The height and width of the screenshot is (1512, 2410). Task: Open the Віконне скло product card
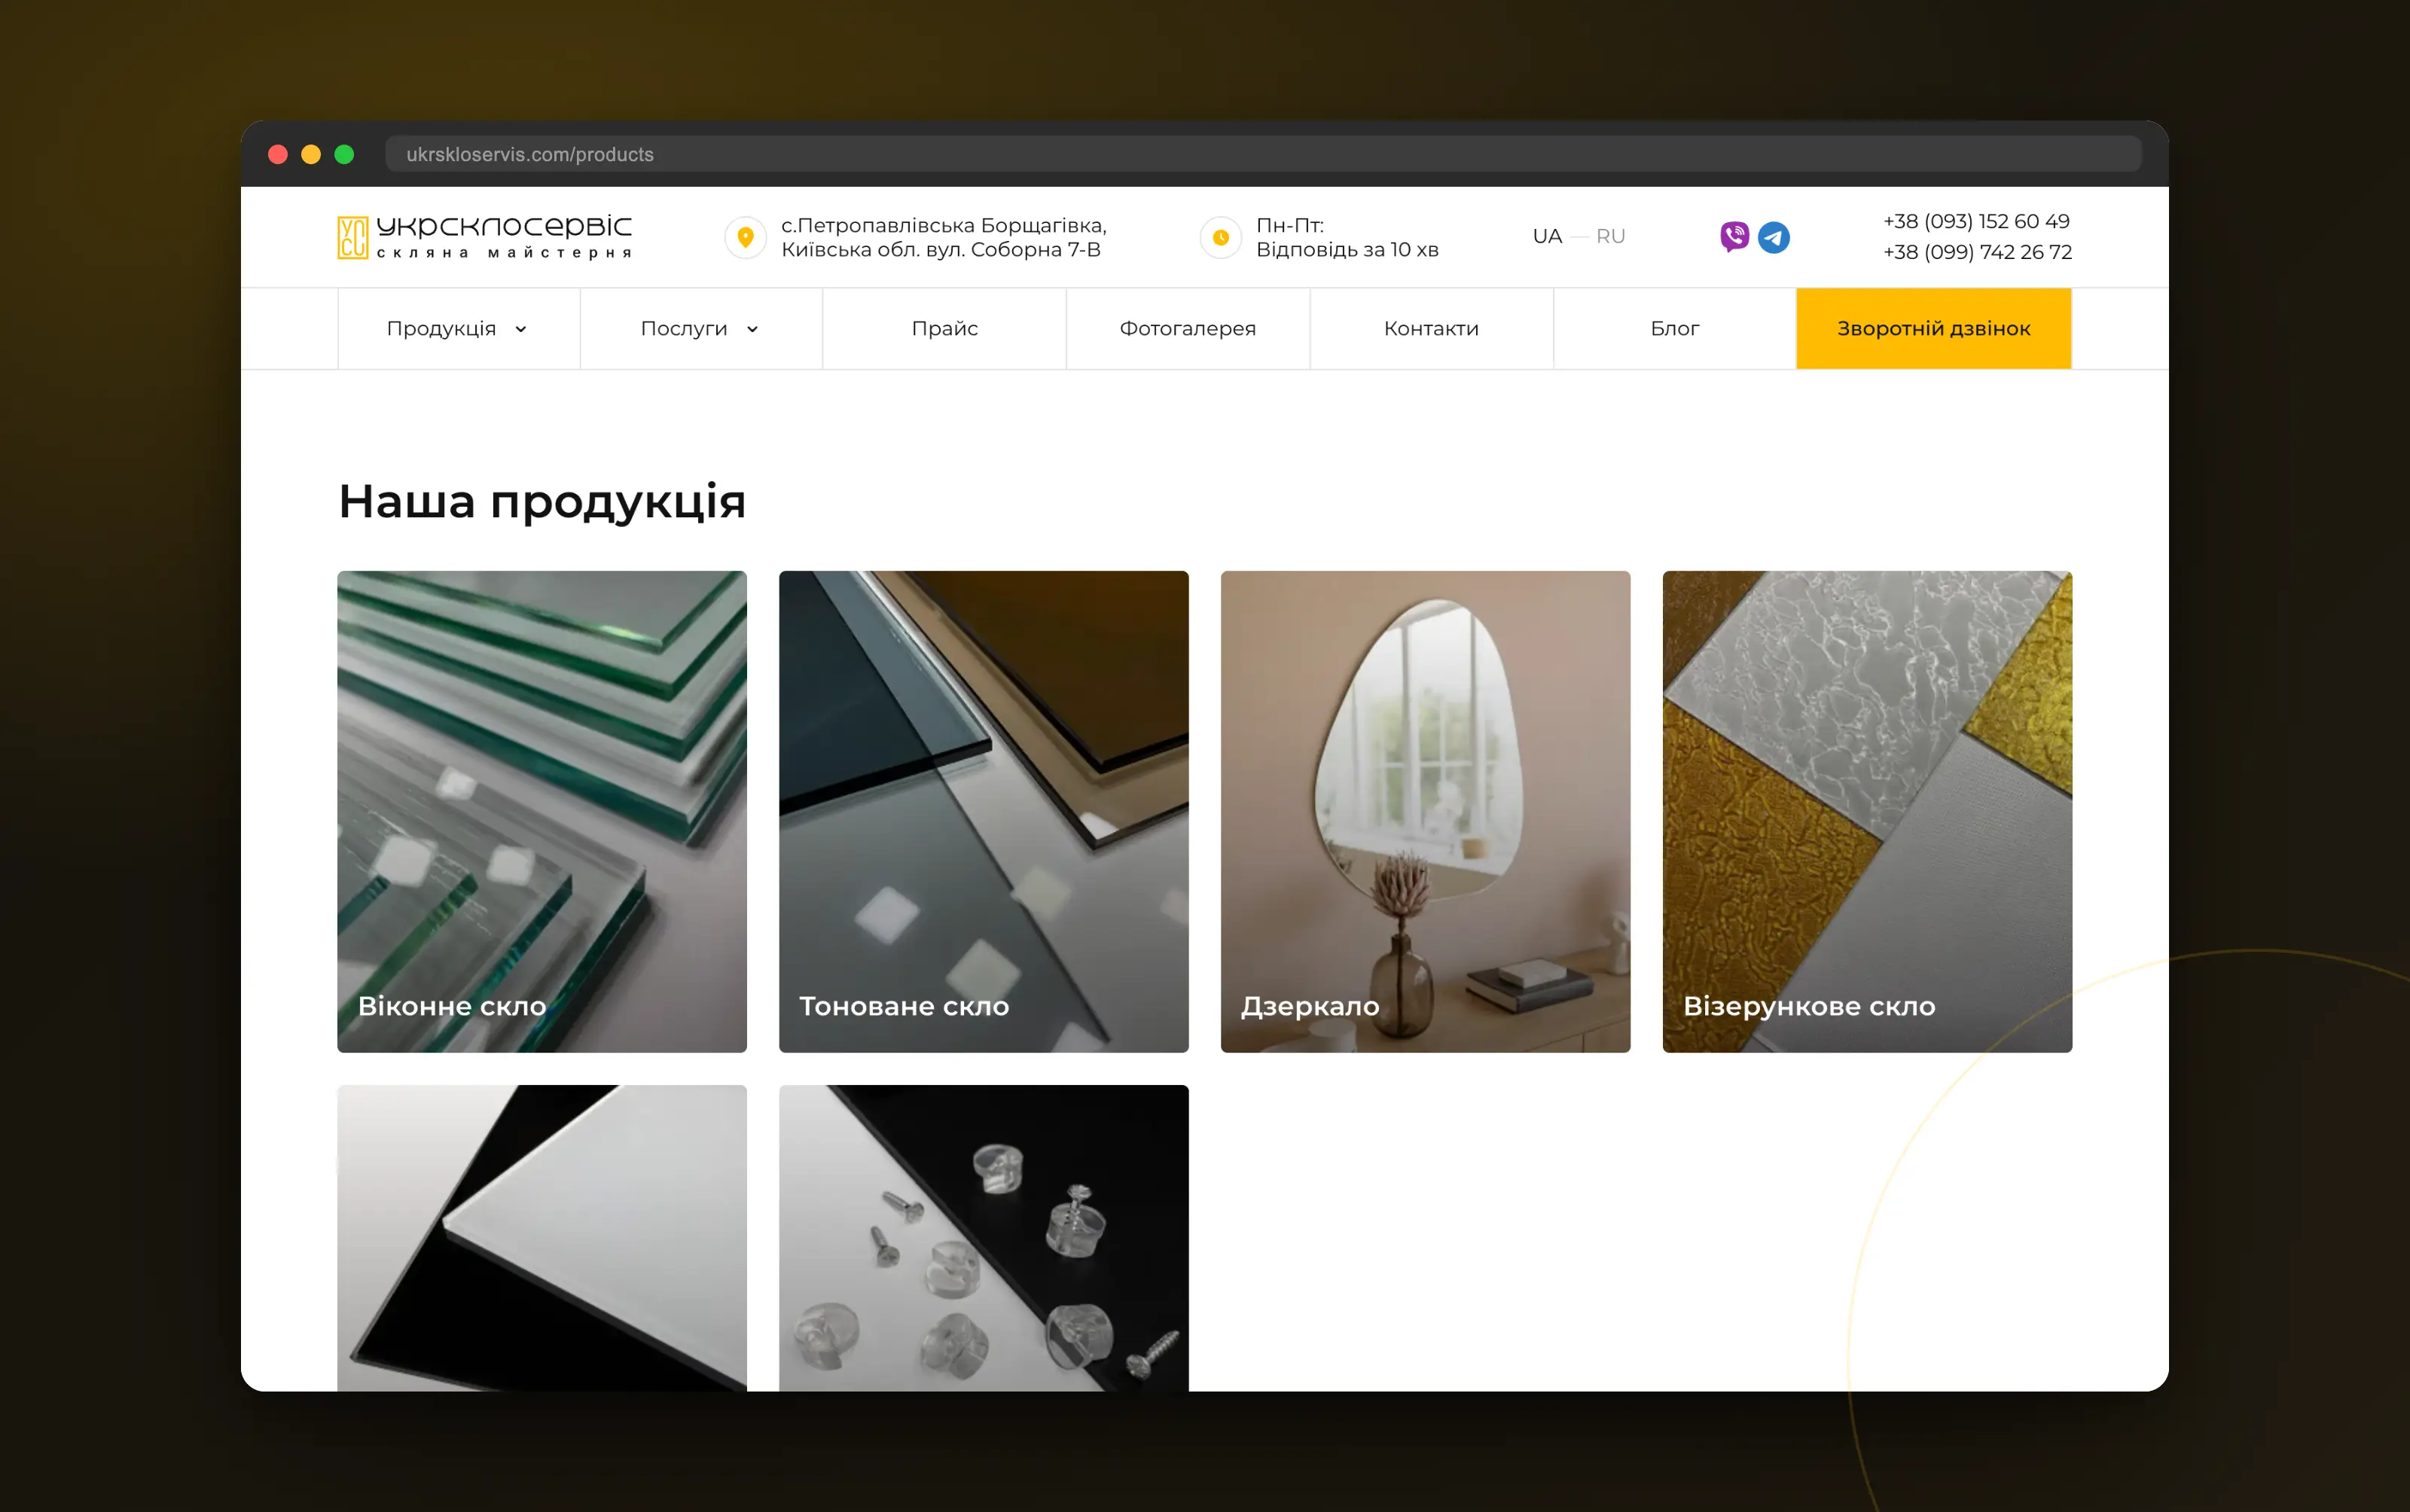(542, 811)
